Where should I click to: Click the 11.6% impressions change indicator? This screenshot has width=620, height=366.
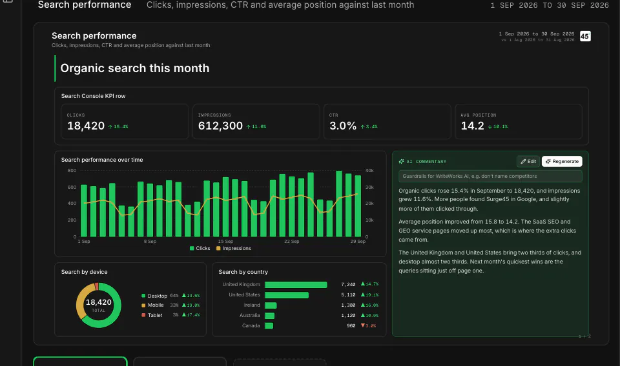tap(256, 127)
